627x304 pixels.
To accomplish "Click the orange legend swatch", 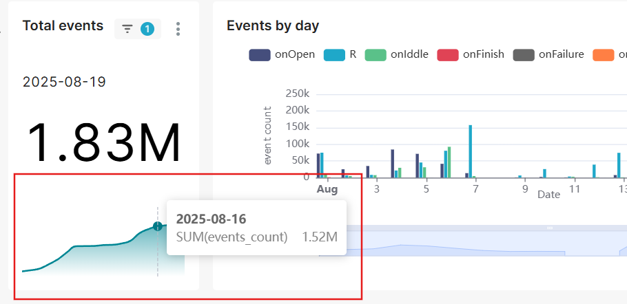I will tap(604, 54).
